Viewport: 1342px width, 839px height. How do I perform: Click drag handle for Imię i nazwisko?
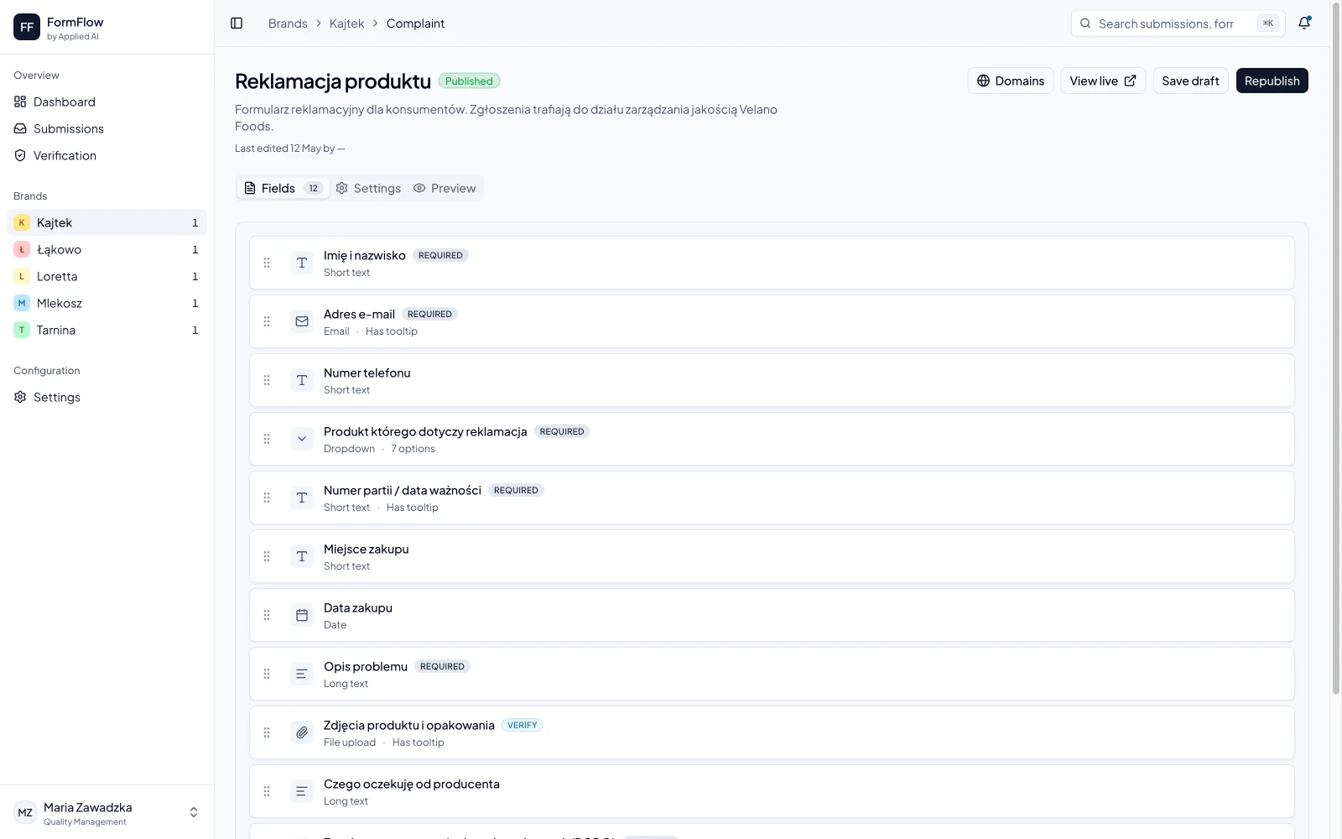tap(267, 263)
